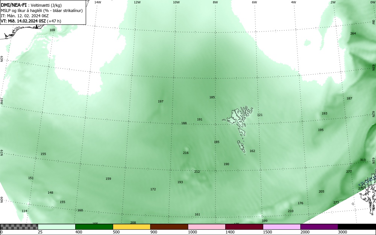
Task: Choose the purple 2000–3000 legend swatch
Action: 319,227
